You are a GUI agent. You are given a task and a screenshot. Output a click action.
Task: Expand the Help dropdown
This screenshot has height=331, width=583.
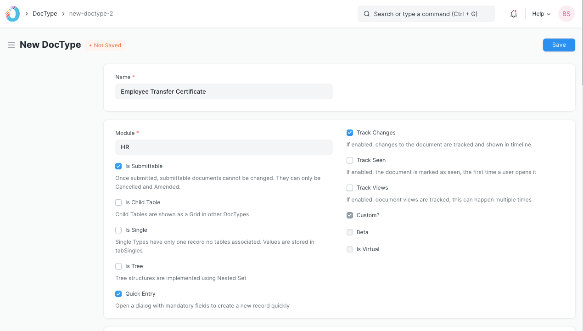tap(541, 14)
